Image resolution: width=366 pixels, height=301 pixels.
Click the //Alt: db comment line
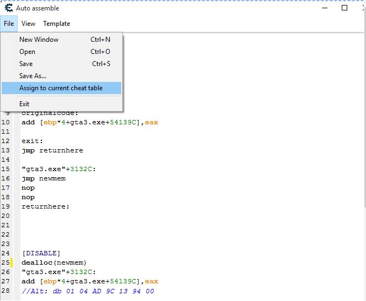click(88, 291)
